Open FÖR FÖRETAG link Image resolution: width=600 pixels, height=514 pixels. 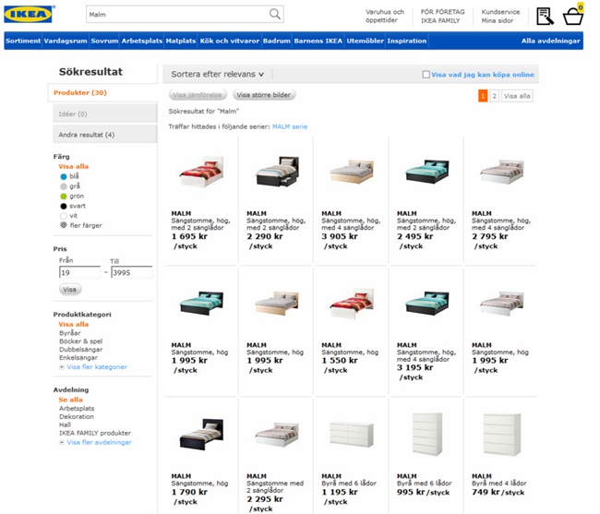point(442,12)
